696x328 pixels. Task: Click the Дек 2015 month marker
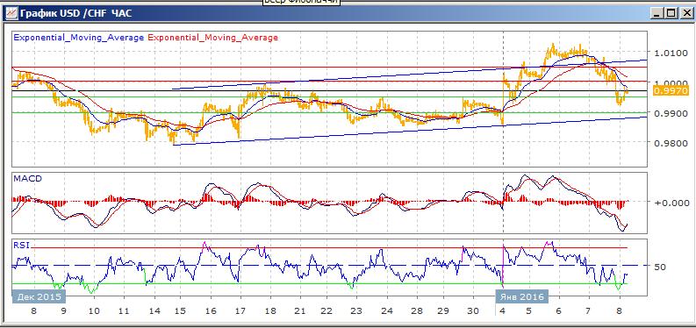(36, 296)
